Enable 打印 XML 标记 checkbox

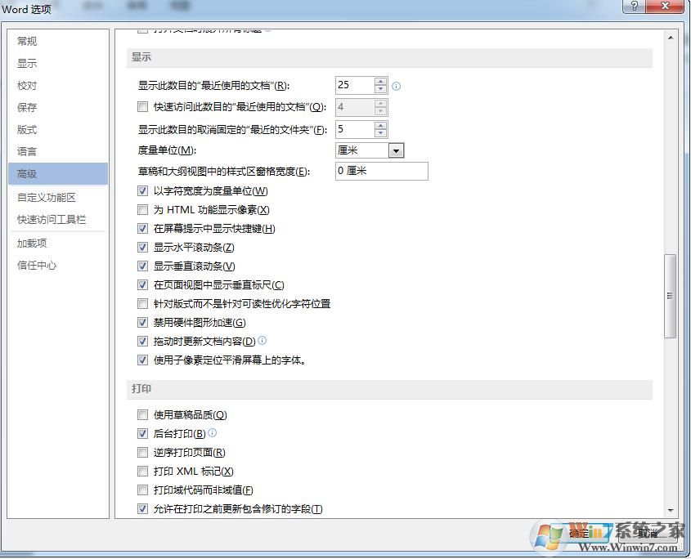coord(142,472)
